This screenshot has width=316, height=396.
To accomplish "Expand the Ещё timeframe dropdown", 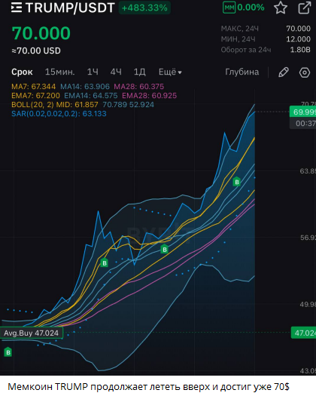I will coord(170,72).
